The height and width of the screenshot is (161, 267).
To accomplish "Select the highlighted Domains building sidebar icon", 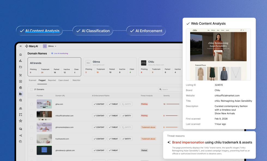I will [21, 94].
